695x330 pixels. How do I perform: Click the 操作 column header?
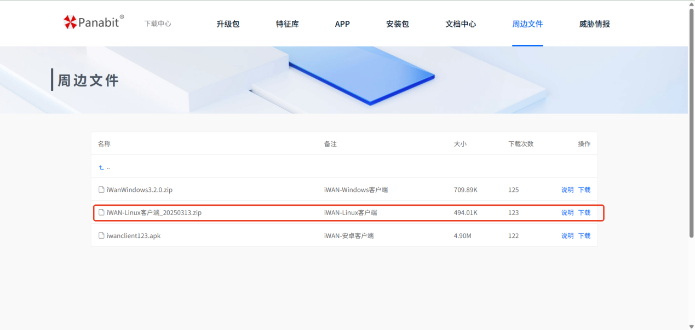pos(584,144)
